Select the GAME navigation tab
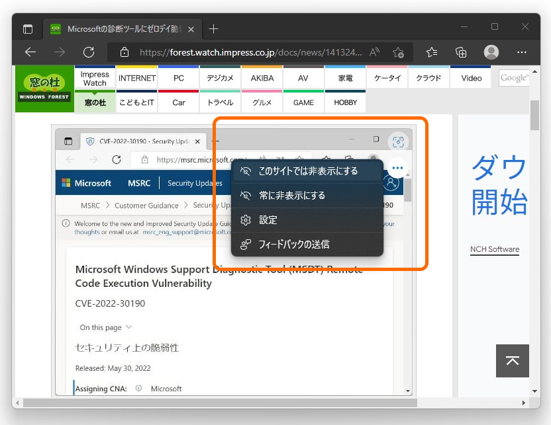Image resolution: width=551 pixels, height=425 pixels. point(303,102)
